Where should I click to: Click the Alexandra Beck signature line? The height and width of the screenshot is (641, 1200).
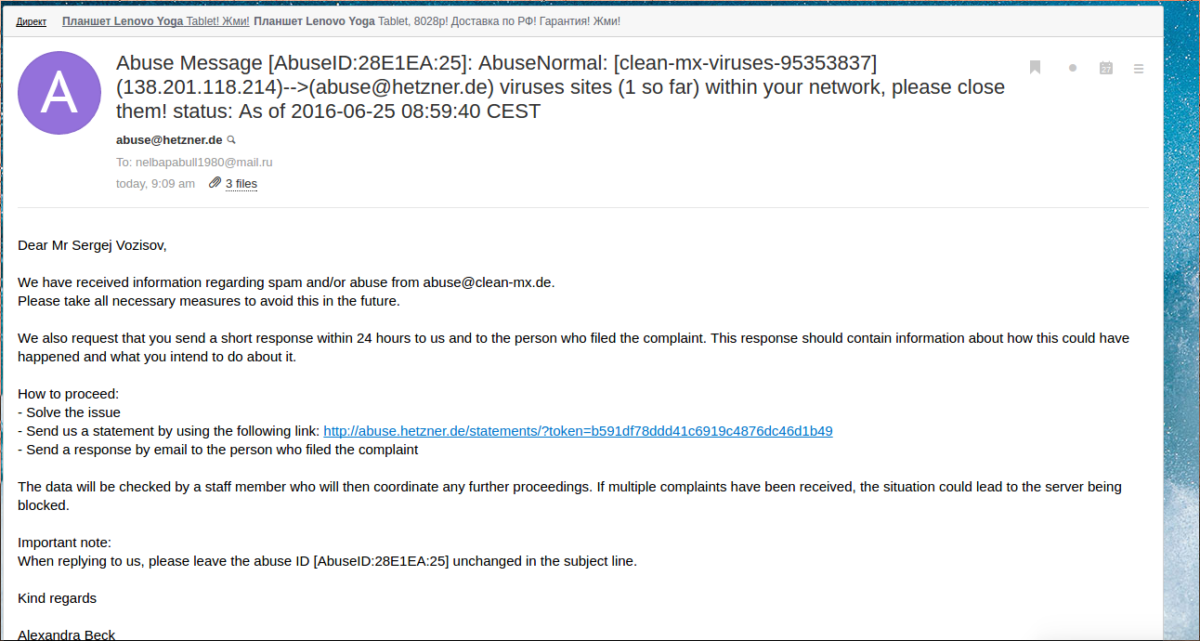pyautogui.click(x=67, y=634)
